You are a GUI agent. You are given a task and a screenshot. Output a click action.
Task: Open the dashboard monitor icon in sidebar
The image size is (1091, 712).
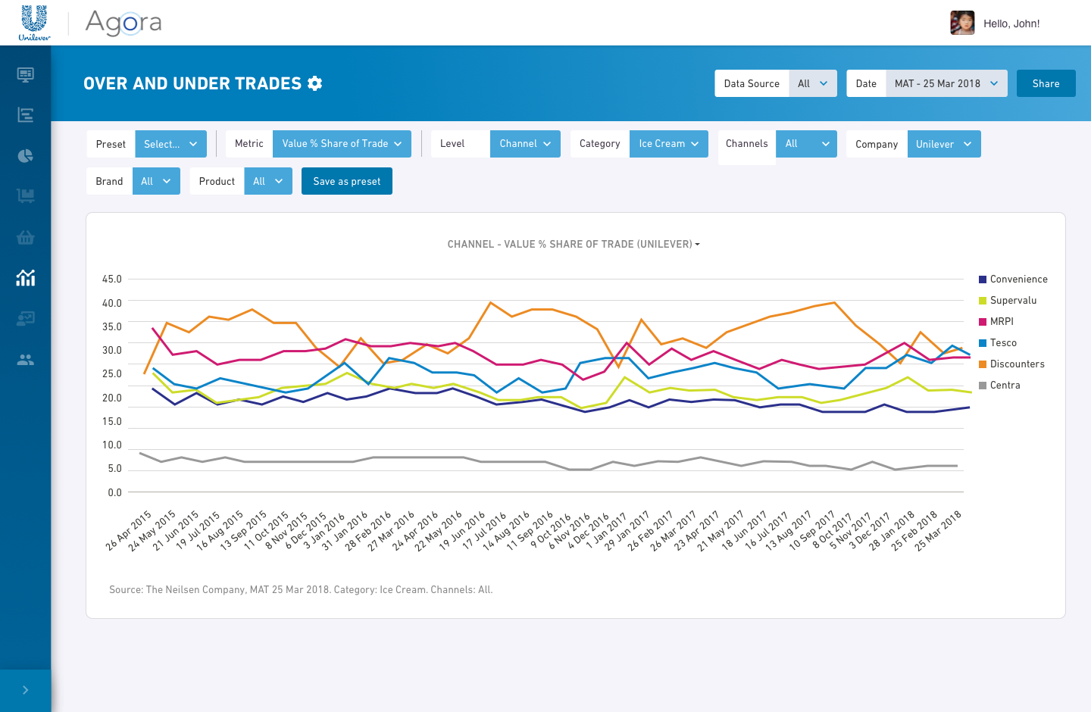(x=25, y=74)
